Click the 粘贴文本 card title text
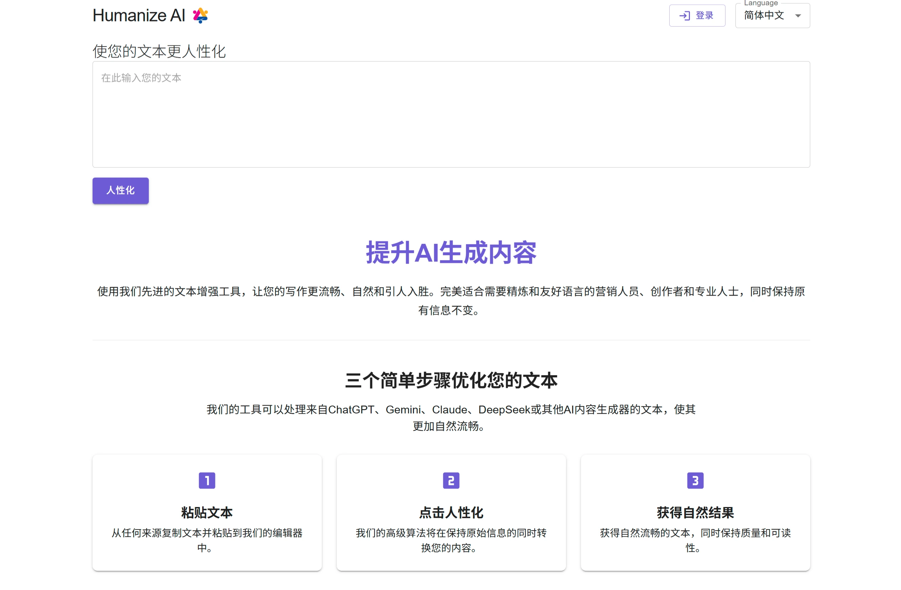The image size is (901, 590). click(207, 513)
